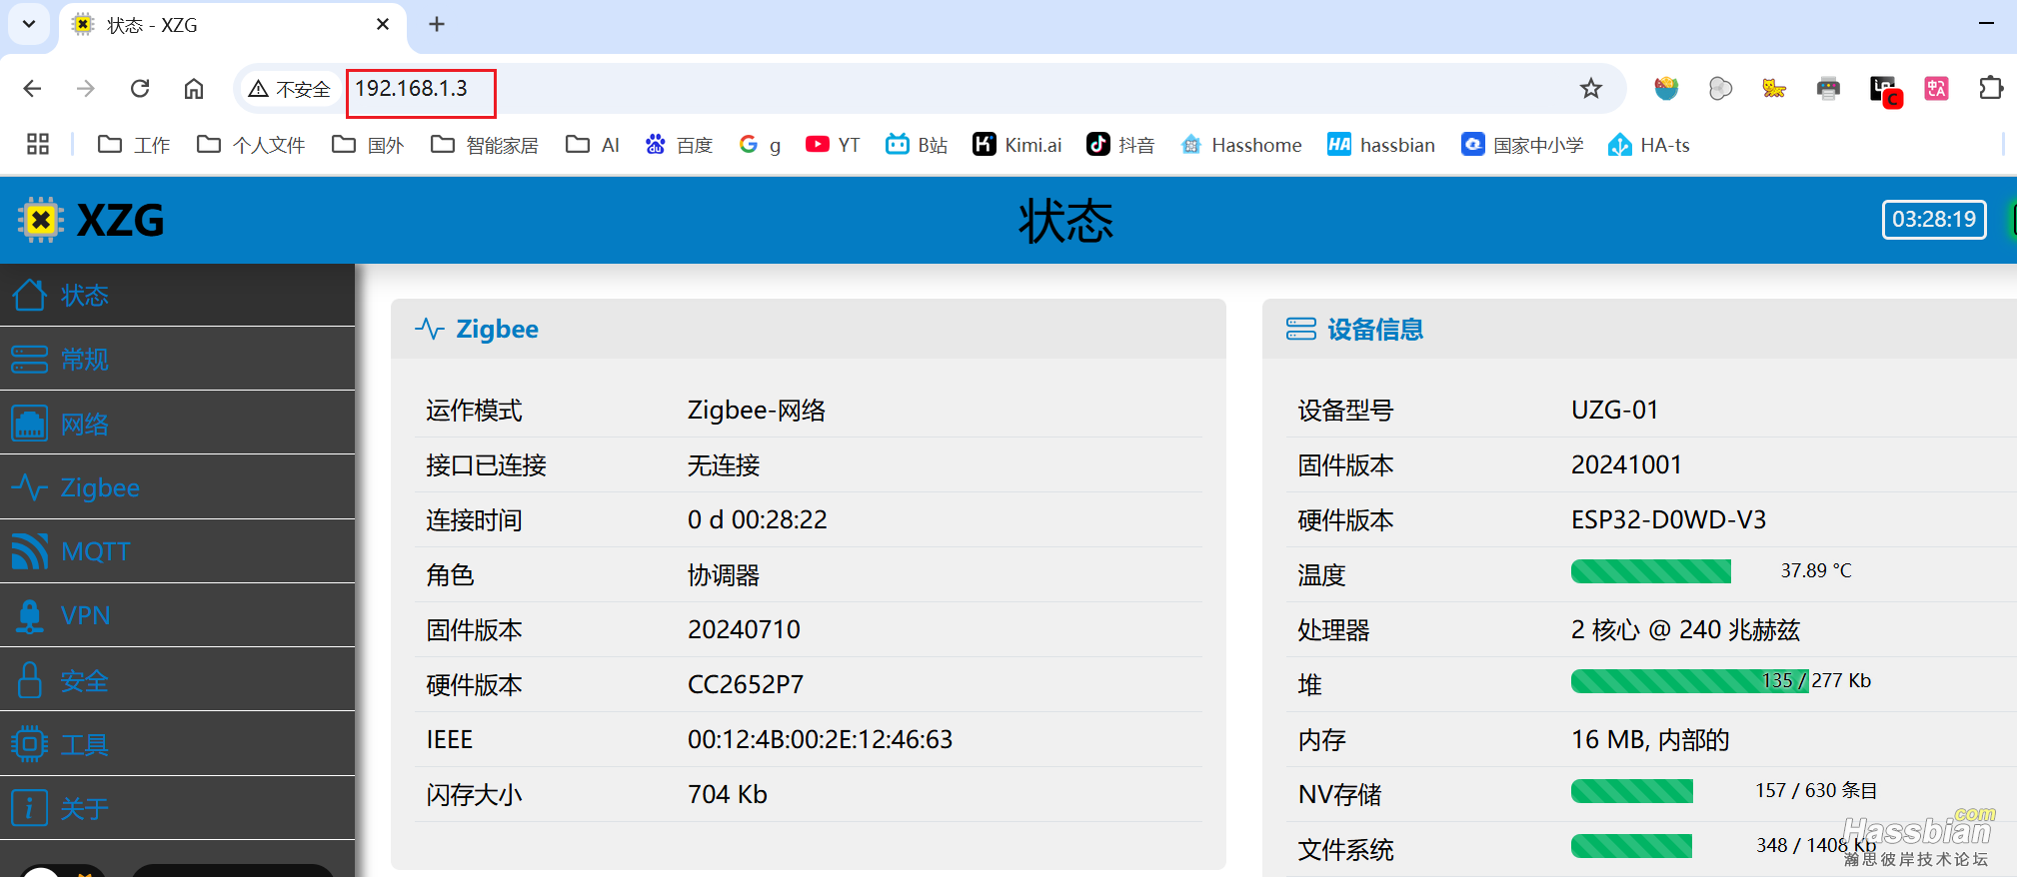Click the 设备信息 card header icon
This screenshot has width=2017, height=877.
1301,329
